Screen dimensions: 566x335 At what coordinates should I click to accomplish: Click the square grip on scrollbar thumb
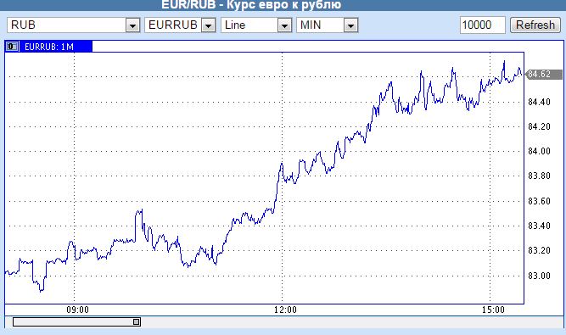tap(137, 321)
